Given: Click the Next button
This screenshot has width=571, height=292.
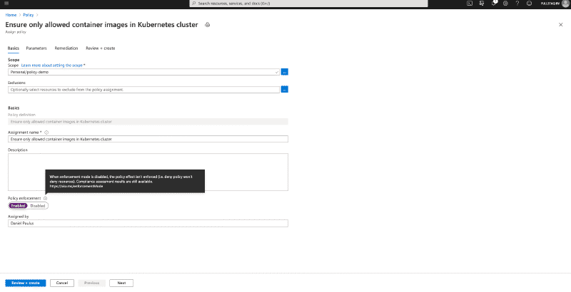Looking at the screenshot, I should [x=121, y=283].
